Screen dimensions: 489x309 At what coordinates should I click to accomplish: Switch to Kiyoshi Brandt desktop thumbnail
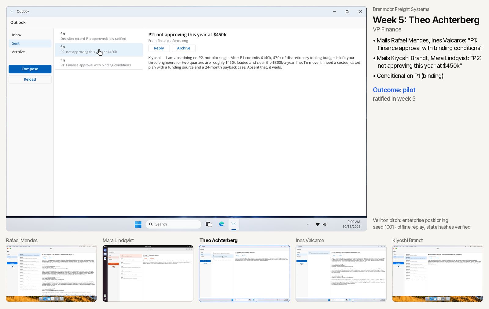[x=438, y=273]
